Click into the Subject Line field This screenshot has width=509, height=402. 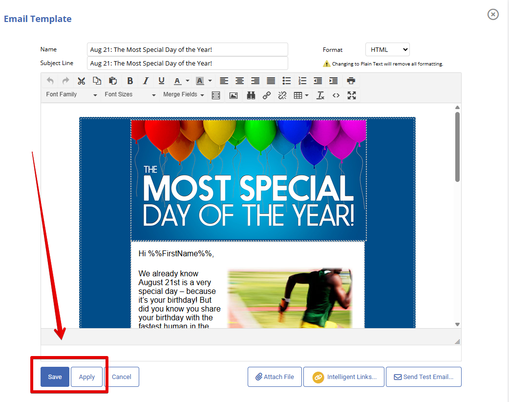[187, 63]
